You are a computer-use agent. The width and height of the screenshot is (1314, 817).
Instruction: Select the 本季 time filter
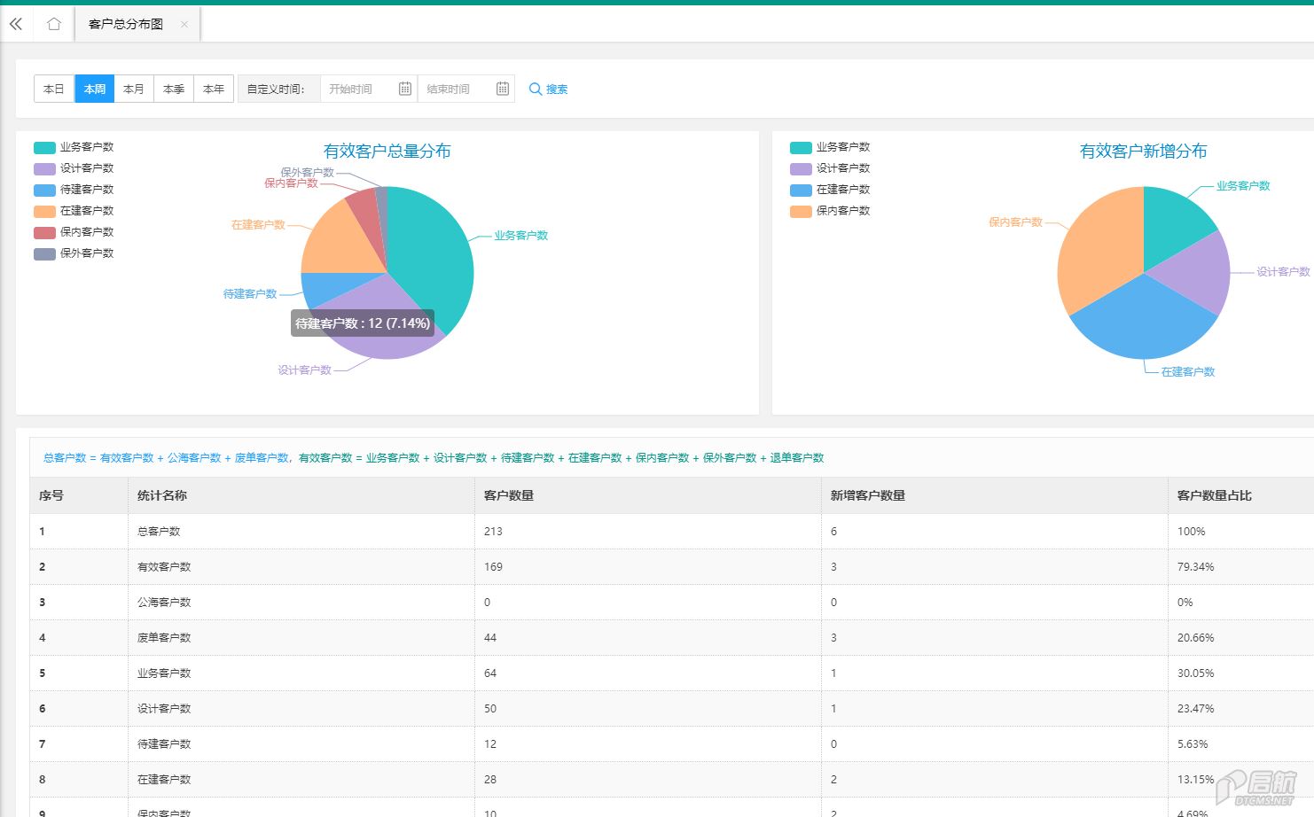[174, 89]
